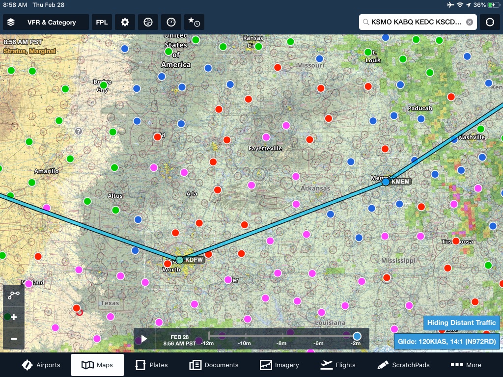Viewport: 503px width, 377px height.
Task: Select the KMEM waypoint on route
Action: tap(386, 182)
